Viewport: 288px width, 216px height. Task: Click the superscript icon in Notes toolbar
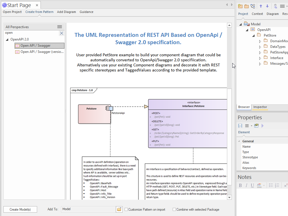(x=286, y=186)
